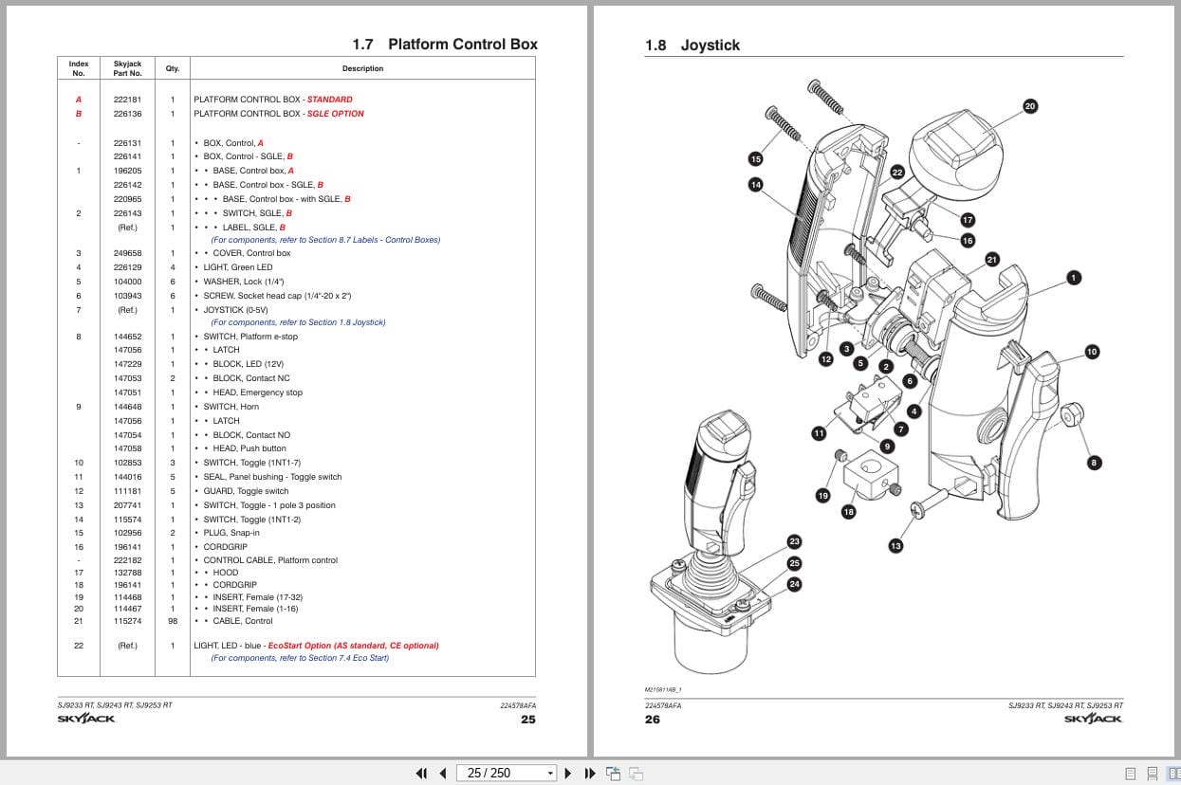Switch to continuous scrolling view
This screenshot has height=785, width=1181.
coord(1153,773)
